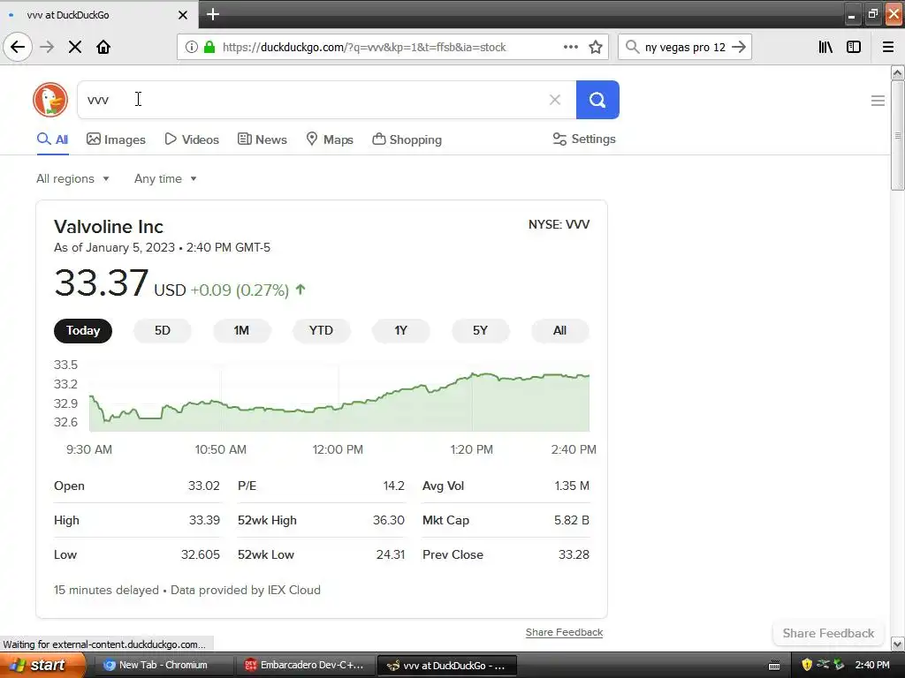Click the blue DuckDuckGo search button

[597, 100]
